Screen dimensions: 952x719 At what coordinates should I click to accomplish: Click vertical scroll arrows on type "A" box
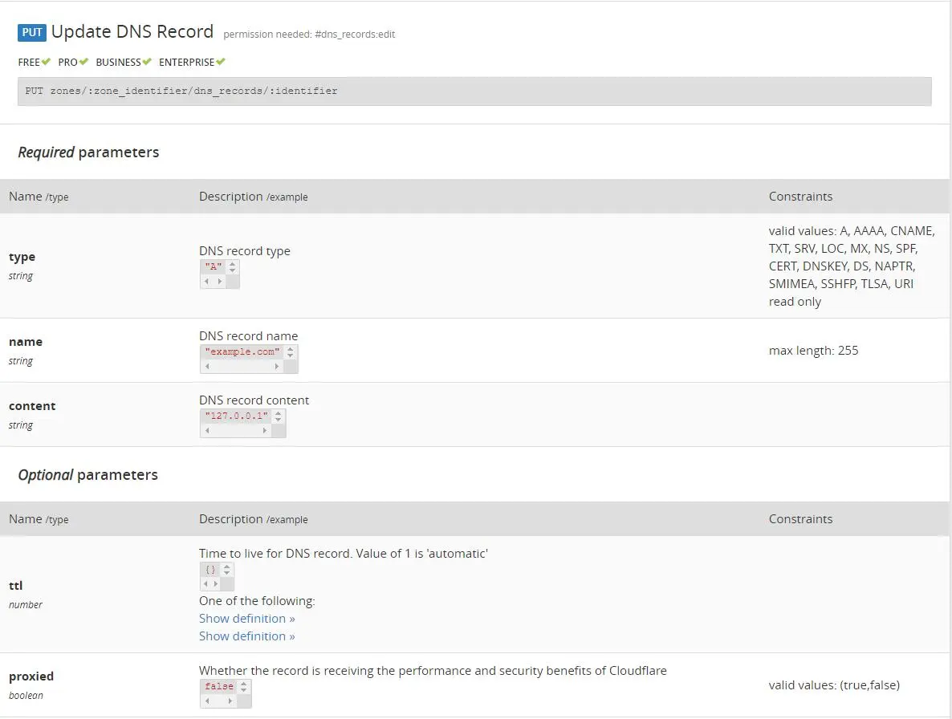[x=233, y=267]
